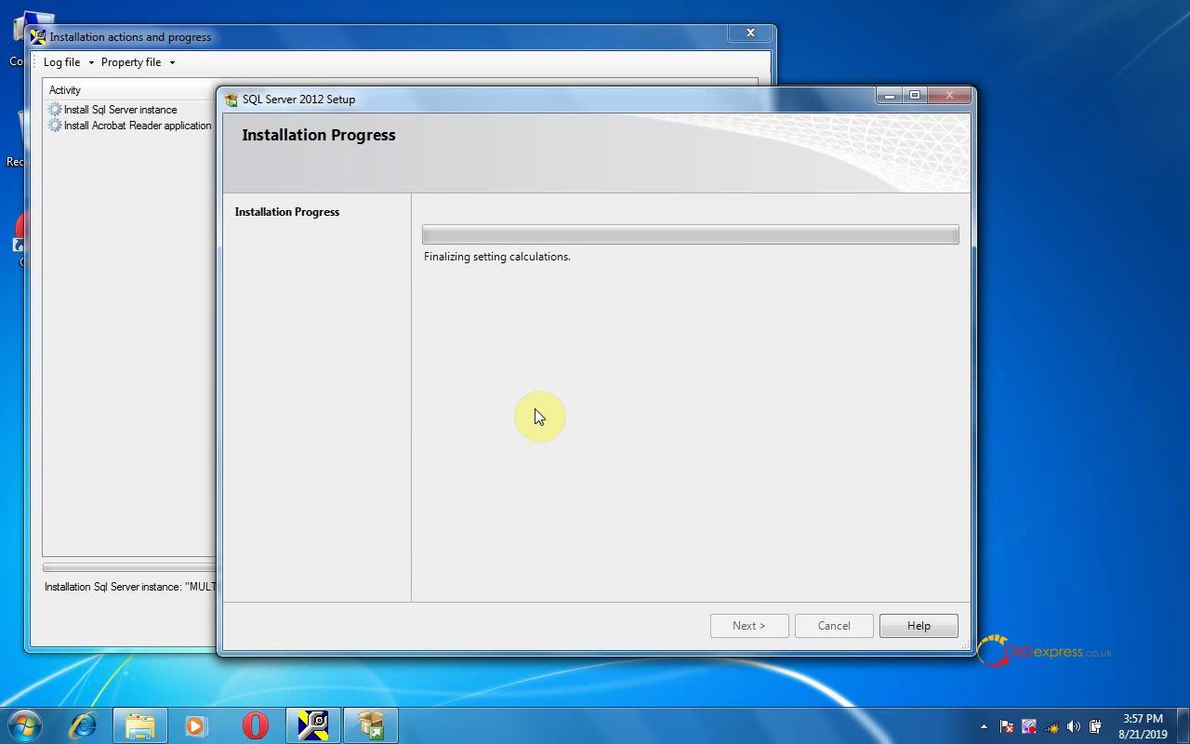The width and height of the screenshot is (1190, 744).
Task: Expand the Property file dropdown
Action: (138, 62)
